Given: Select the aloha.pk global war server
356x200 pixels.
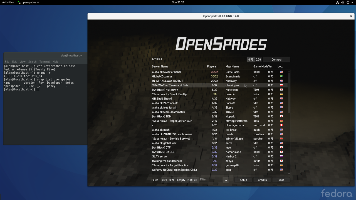Looking at the screenshot, I should 219,143.
